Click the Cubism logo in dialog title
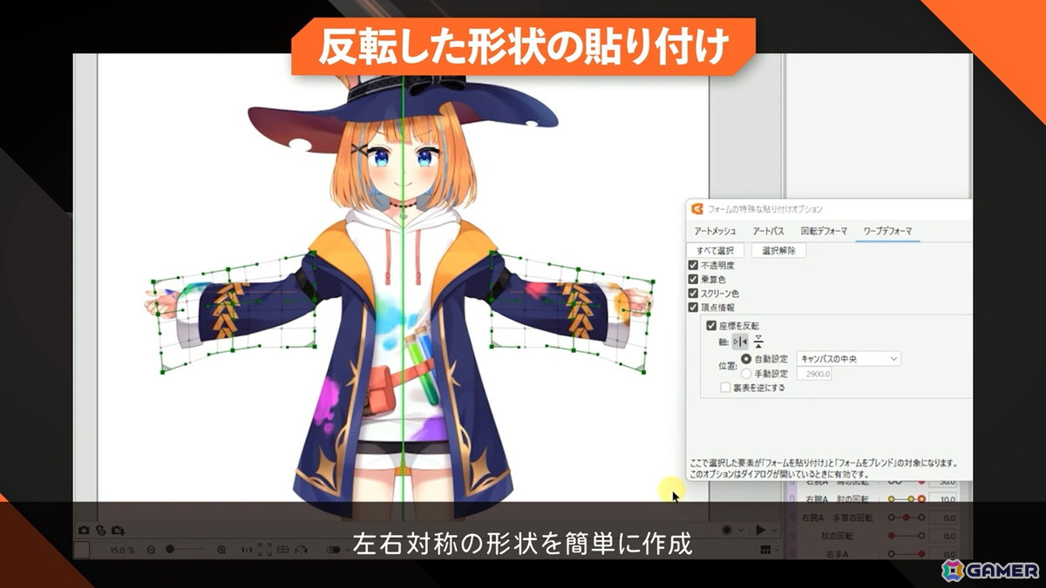 [x=696, y=209]
